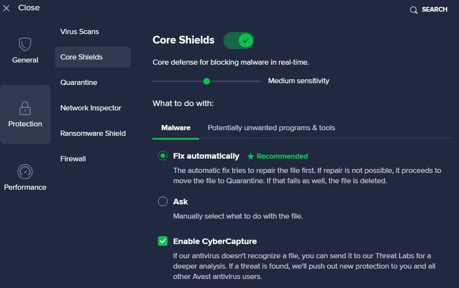The image size is (459, 288).
Task: Open the Virus Scans menu item
Action: (x=79, y=31)
